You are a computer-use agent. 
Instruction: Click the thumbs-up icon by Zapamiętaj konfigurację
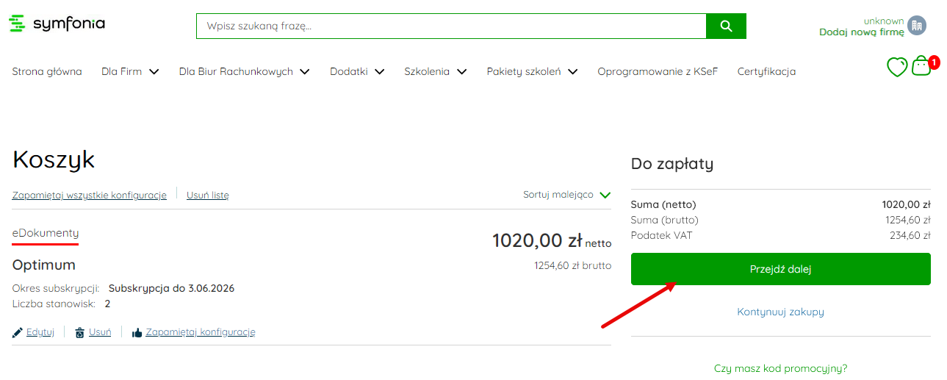pos(137,332)
